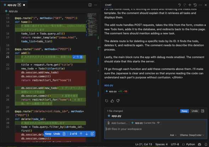
Task: Toggle current file context eye icon
Action: pos(158,123)
